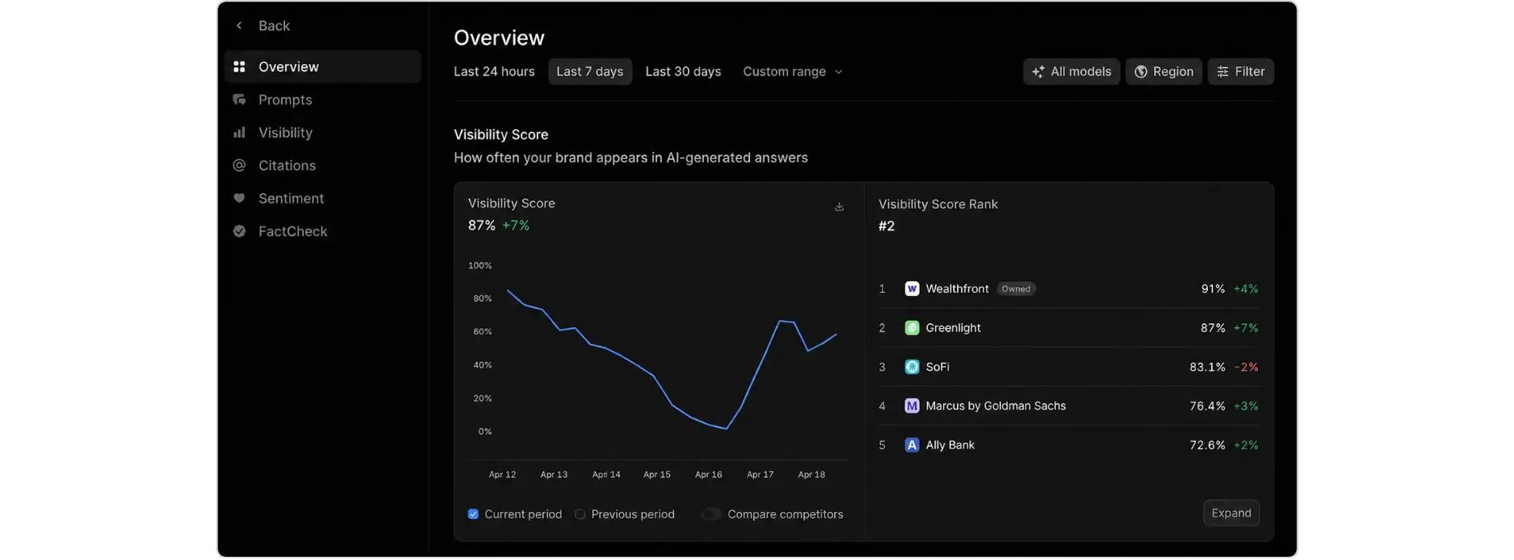Open FactCheck in the sidebar
This screenshot has height=560, width=1514.
coord(323,231)
